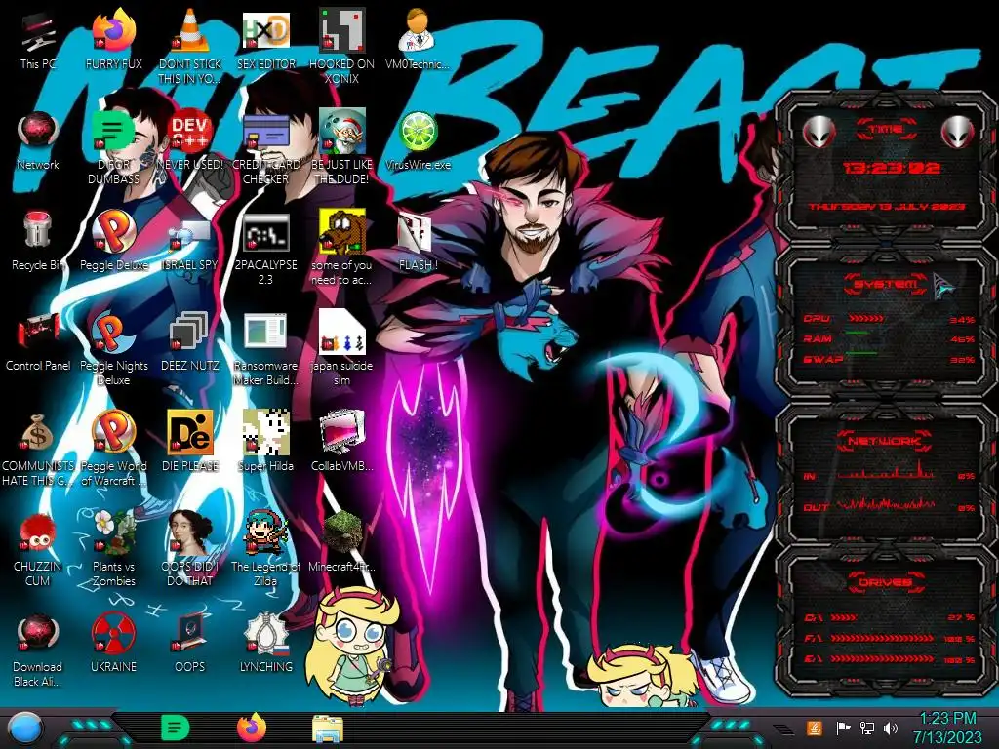
Task: Open the Recycle Bin icon
Action: (38, 242)
